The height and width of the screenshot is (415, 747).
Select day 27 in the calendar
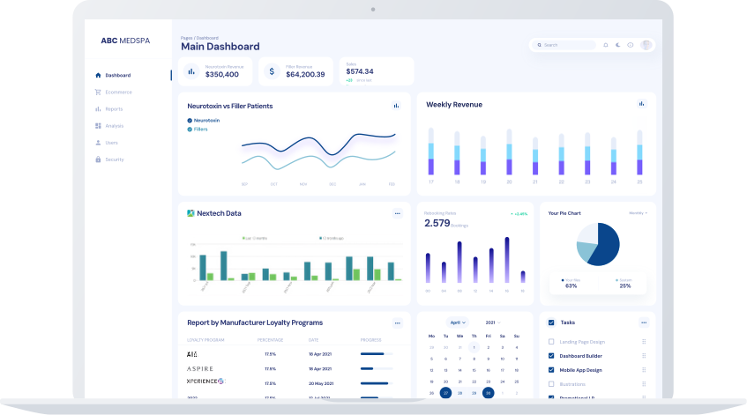[445, 393]
